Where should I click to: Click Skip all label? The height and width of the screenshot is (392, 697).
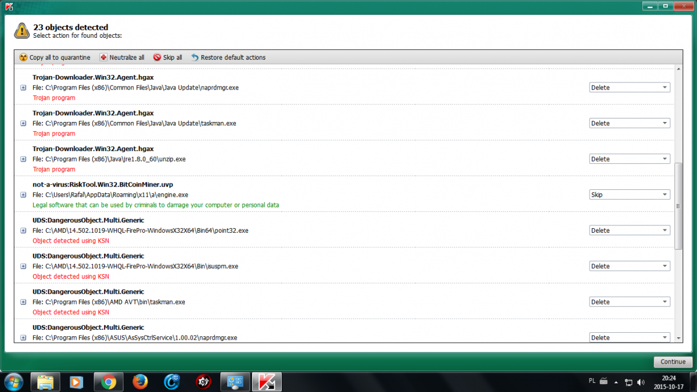173,57
